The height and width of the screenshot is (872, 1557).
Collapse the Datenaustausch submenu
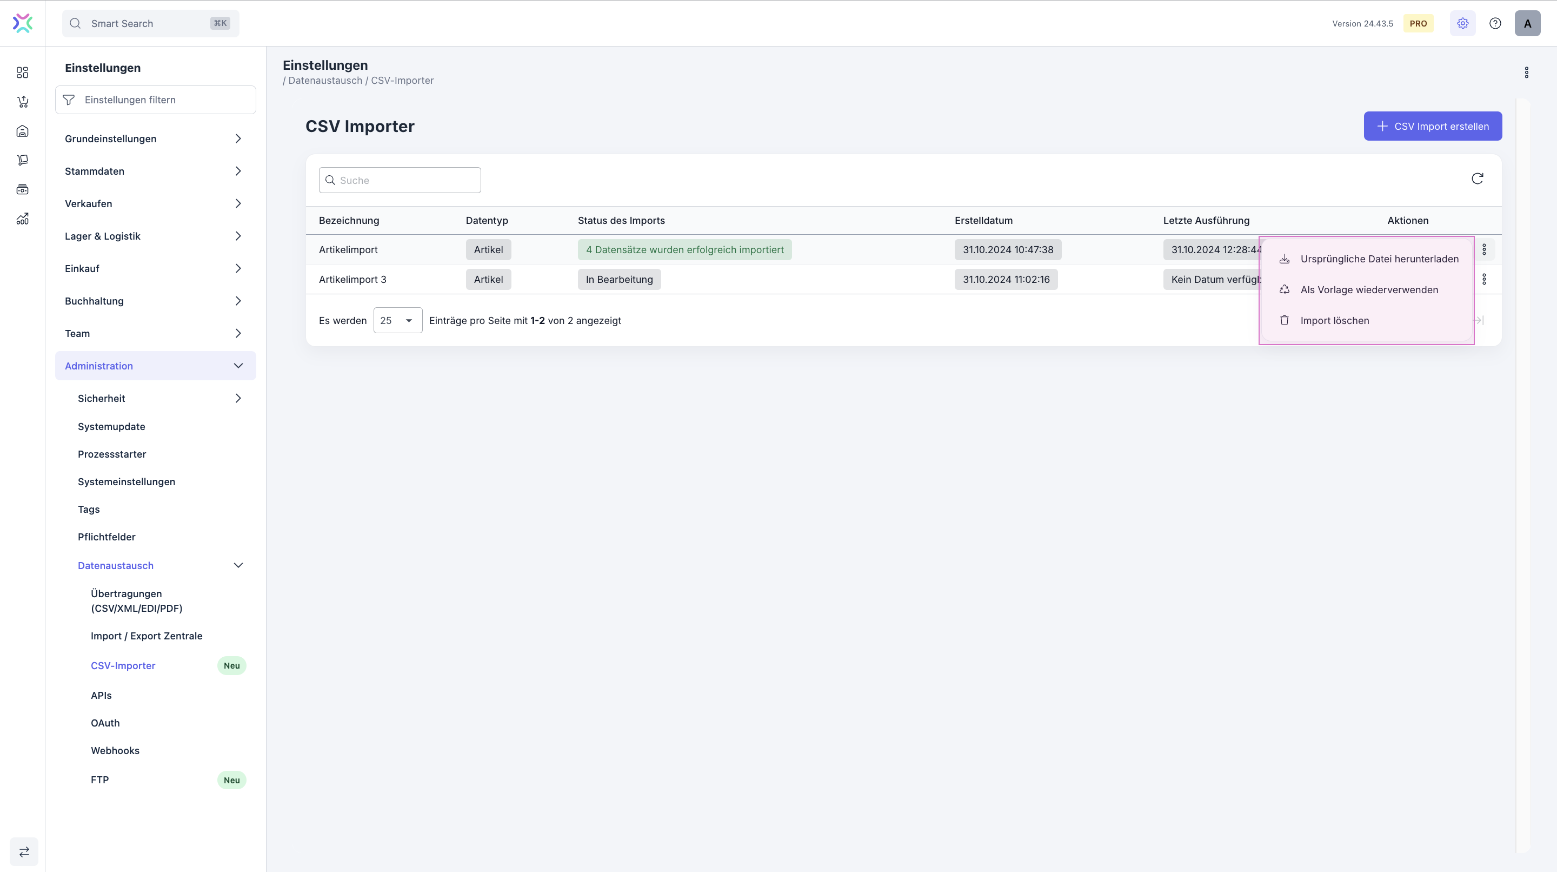tap(238, 565)
